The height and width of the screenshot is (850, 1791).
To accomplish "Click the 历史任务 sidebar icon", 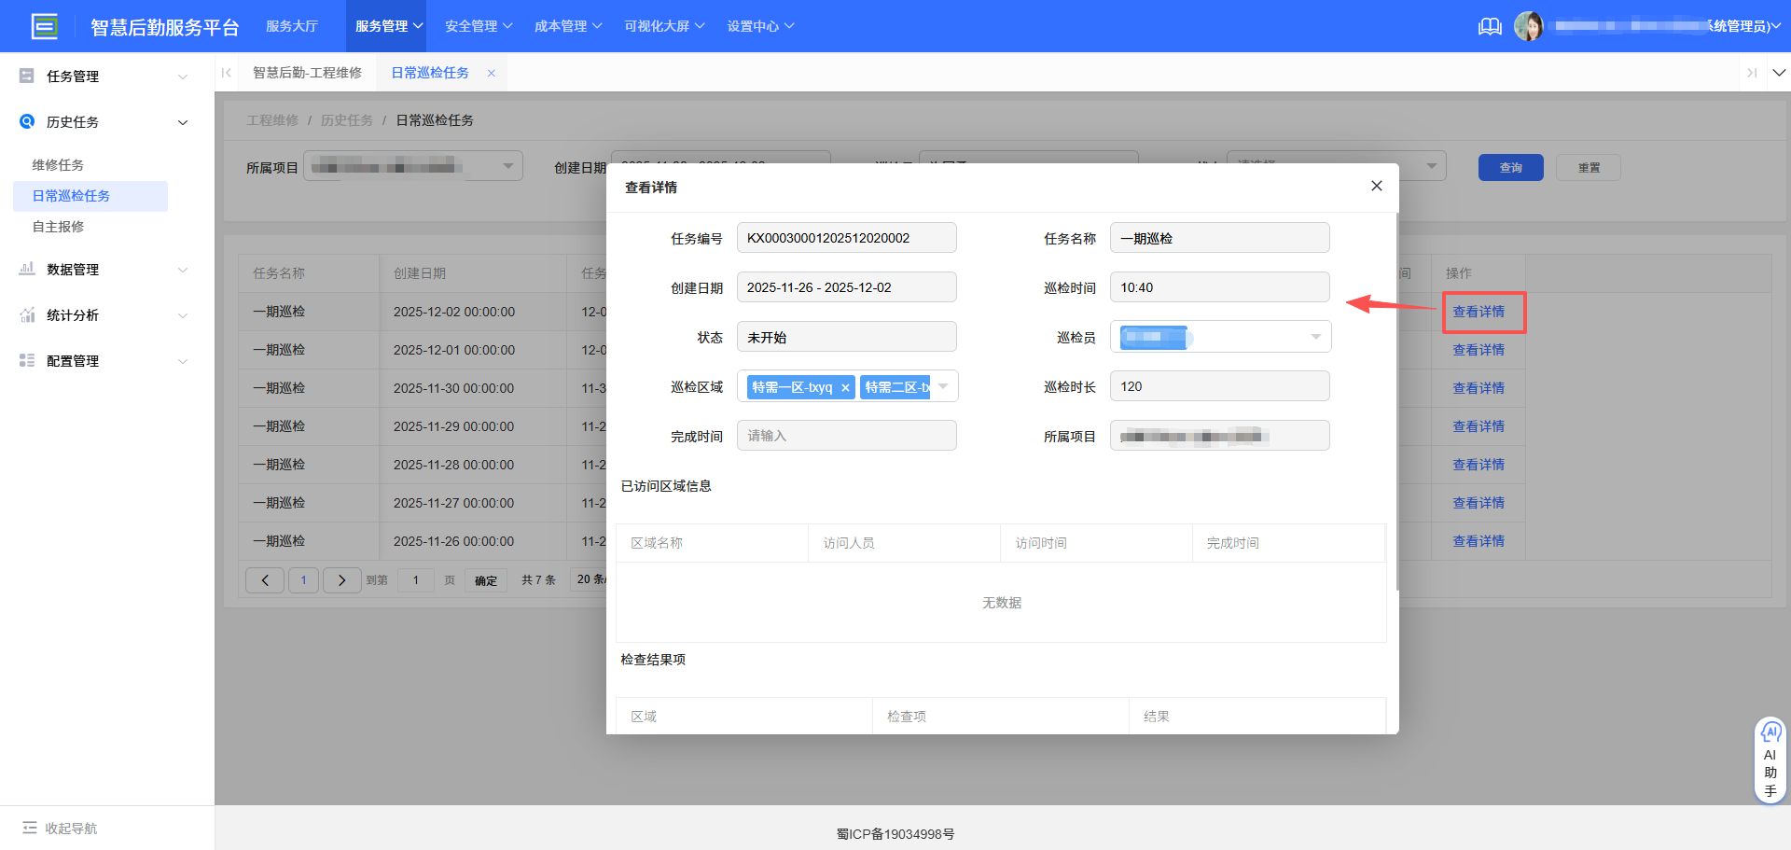I will 26,121.
